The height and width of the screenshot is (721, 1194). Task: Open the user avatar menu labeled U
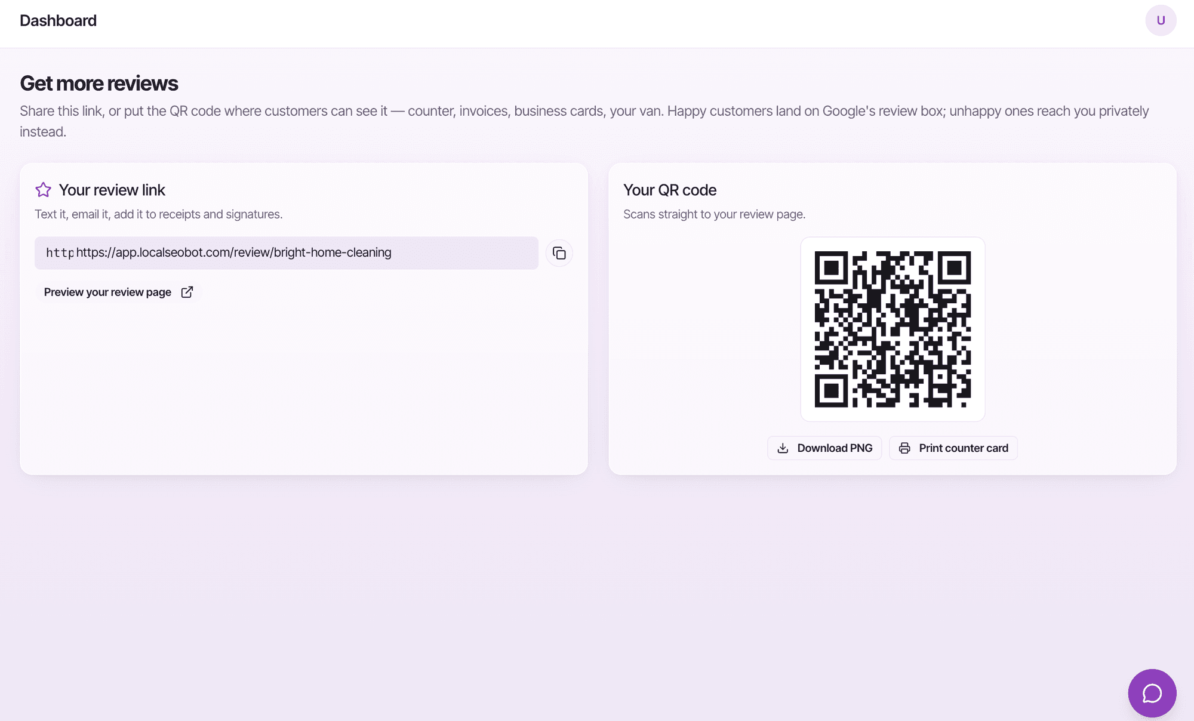pyautogui.click(x=1161, y=20)
